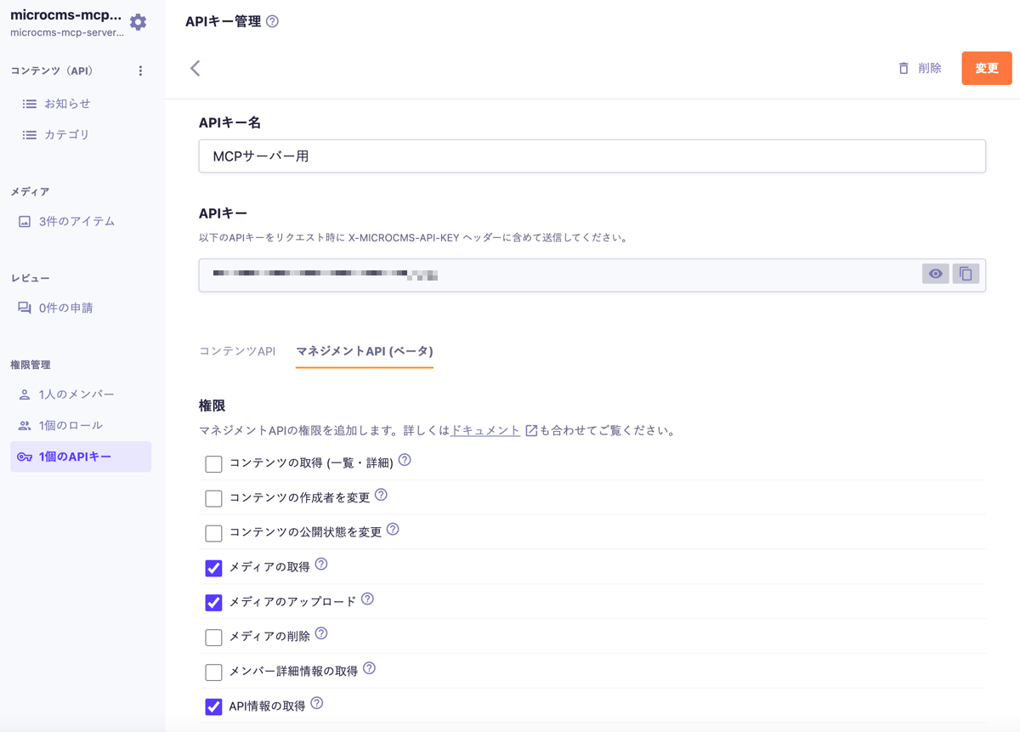Switch to the コンテンツAPI tab
The image size is (1020, 732).
pyautogui.click(x=237, y=351)
